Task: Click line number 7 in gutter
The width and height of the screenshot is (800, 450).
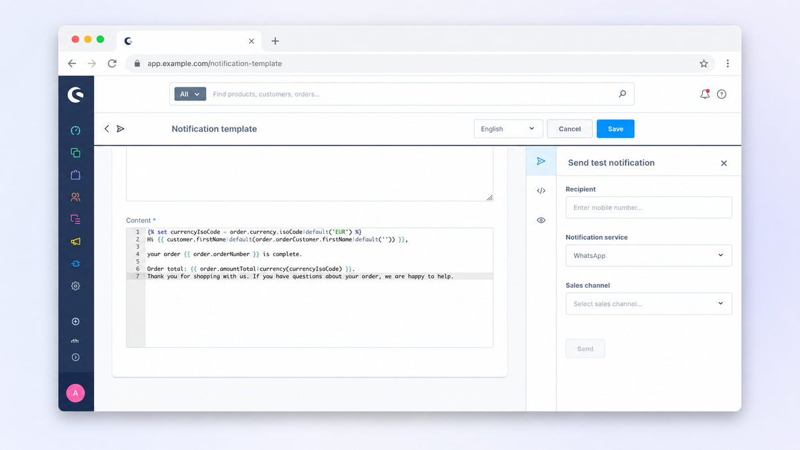Action: (137, 276)
